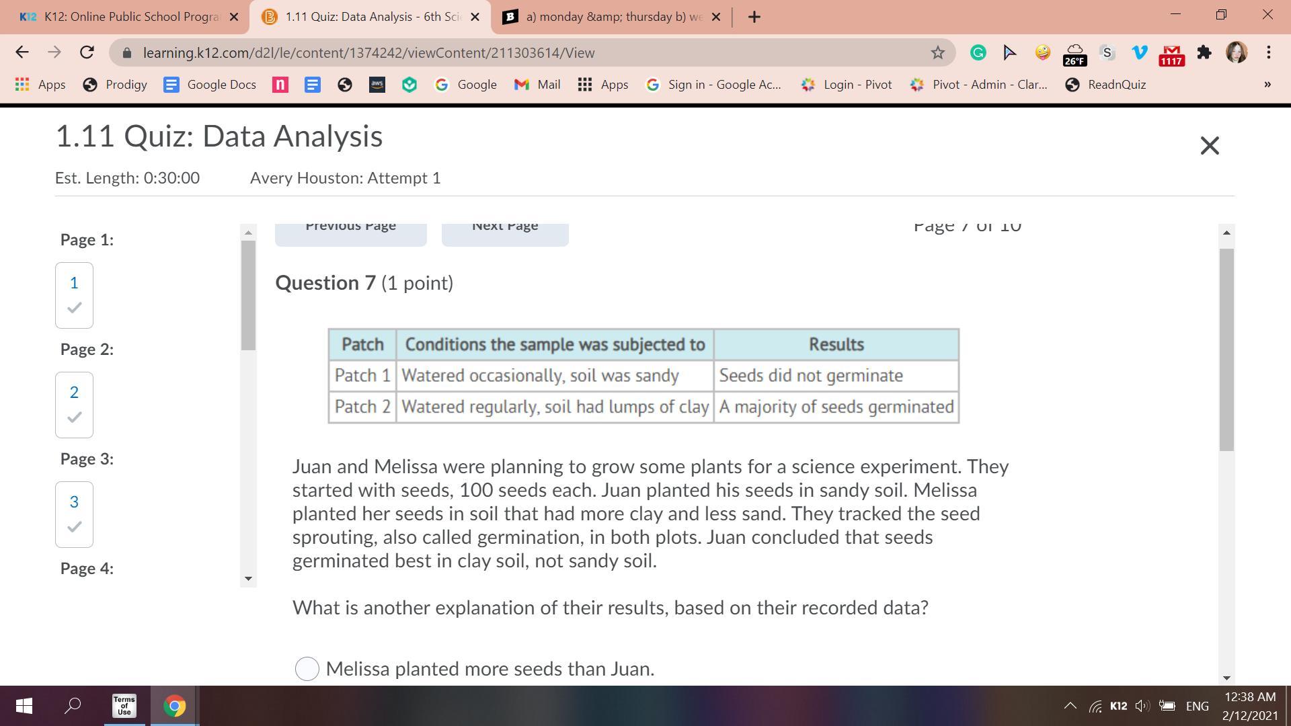Open the weather extension showing 26°F

[1074, 54]
